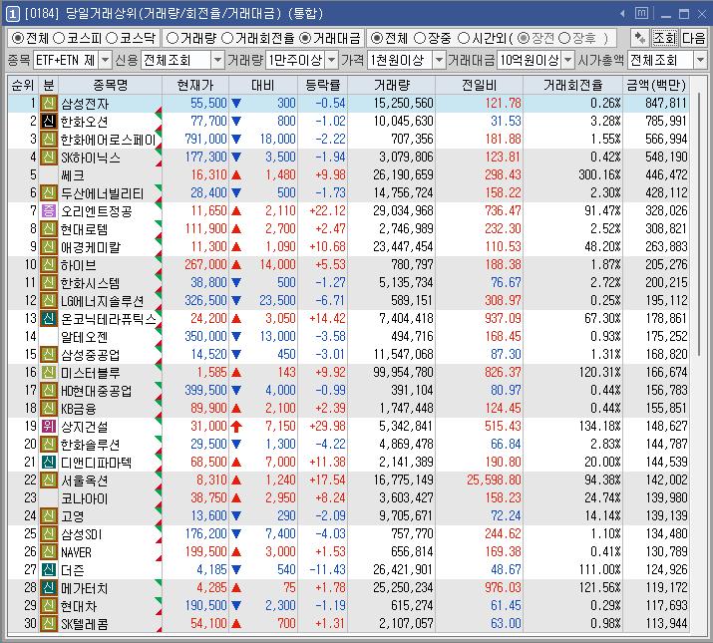Image resolution: width=713 pixels, height=643 pixels.
Task: Click the 조회 search button
Action: (x=665, y=38)
